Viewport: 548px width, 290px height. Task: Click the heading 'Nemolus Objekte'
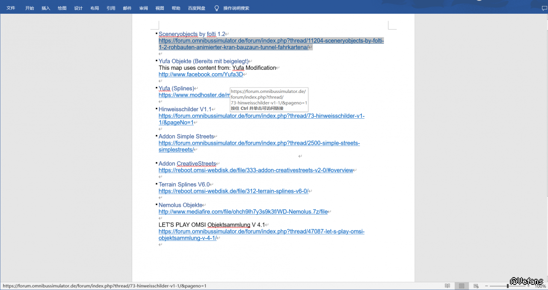point(181,205)
